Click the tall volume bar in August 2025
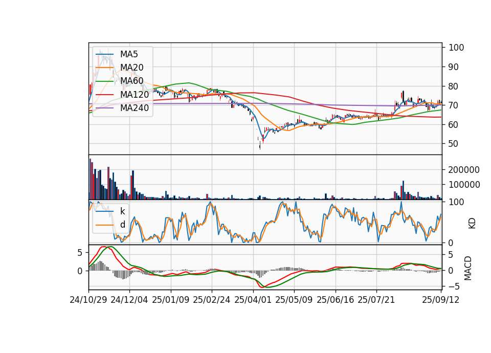This screenshot has width=491, height=353. (x=403, y=190)
